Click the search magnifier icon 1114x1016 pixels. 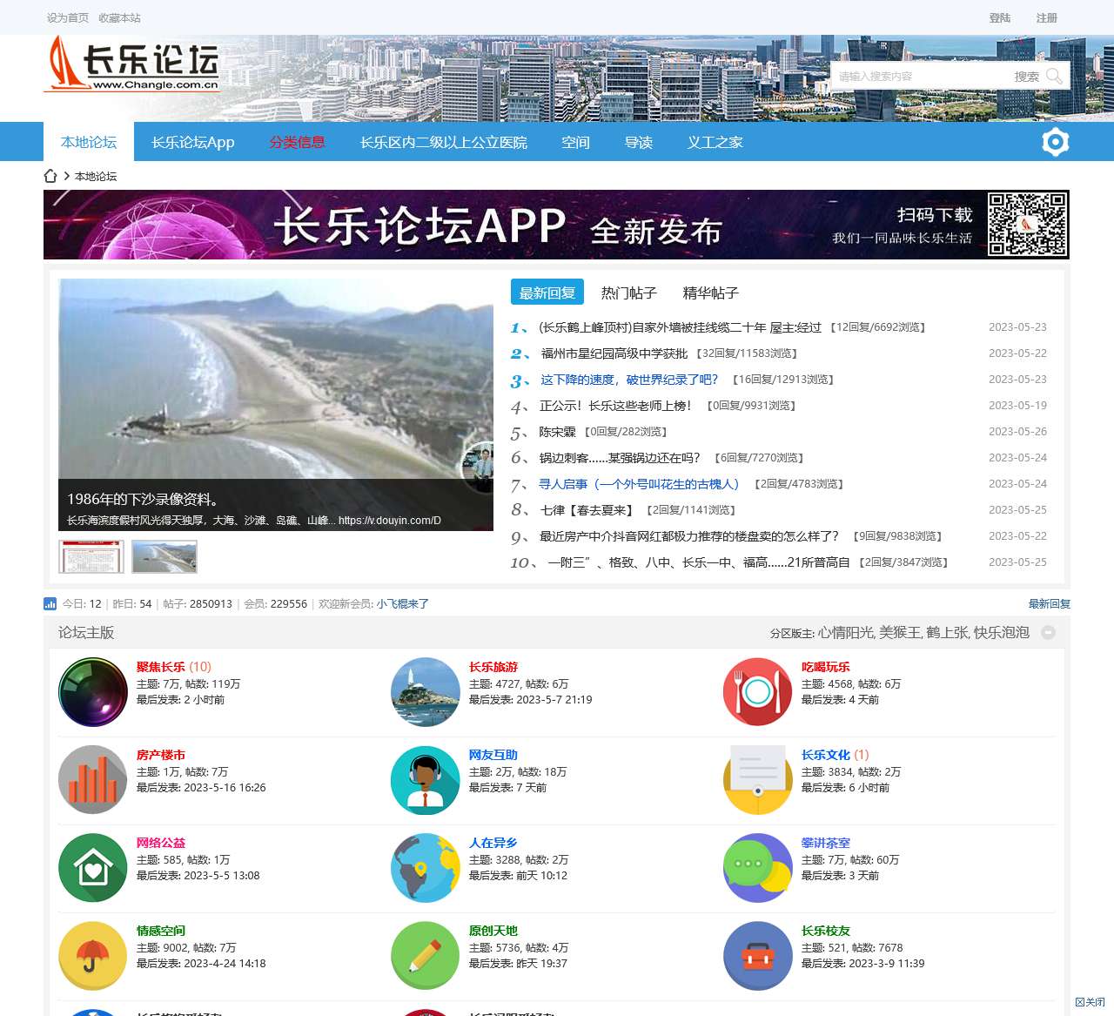(1054, 77)
